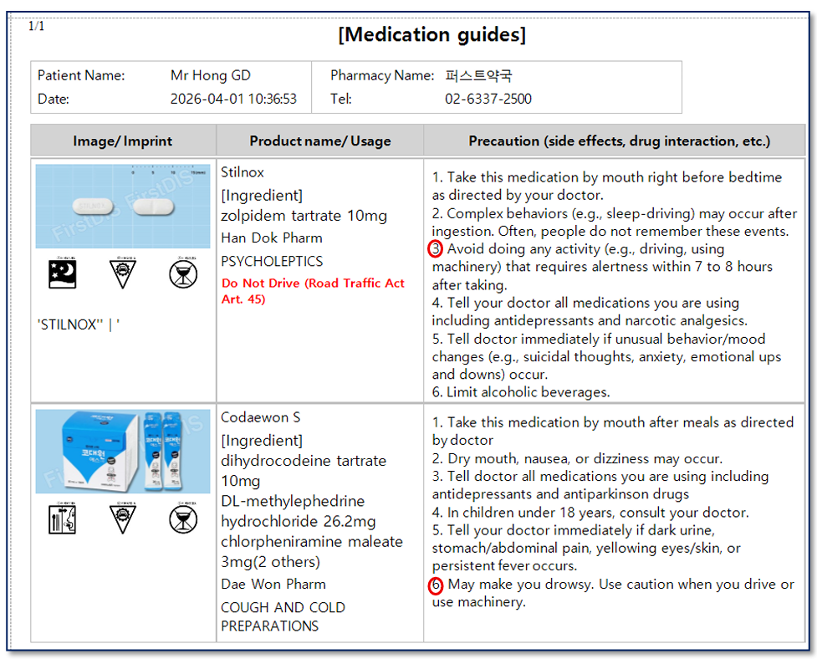Click the driving caution triangle in Stilnox row
The width and height of the screenshot is (817, 659).
point(122,273)
